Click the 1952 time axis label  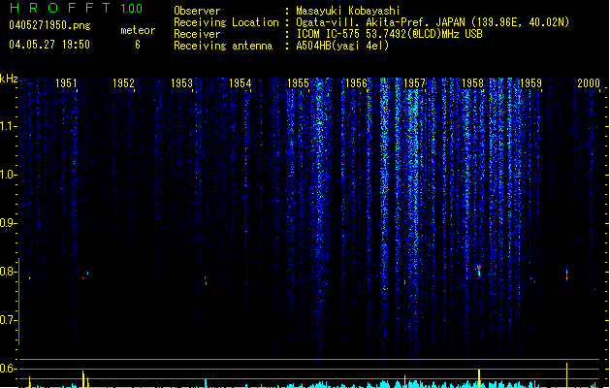[x=123, y=82]
